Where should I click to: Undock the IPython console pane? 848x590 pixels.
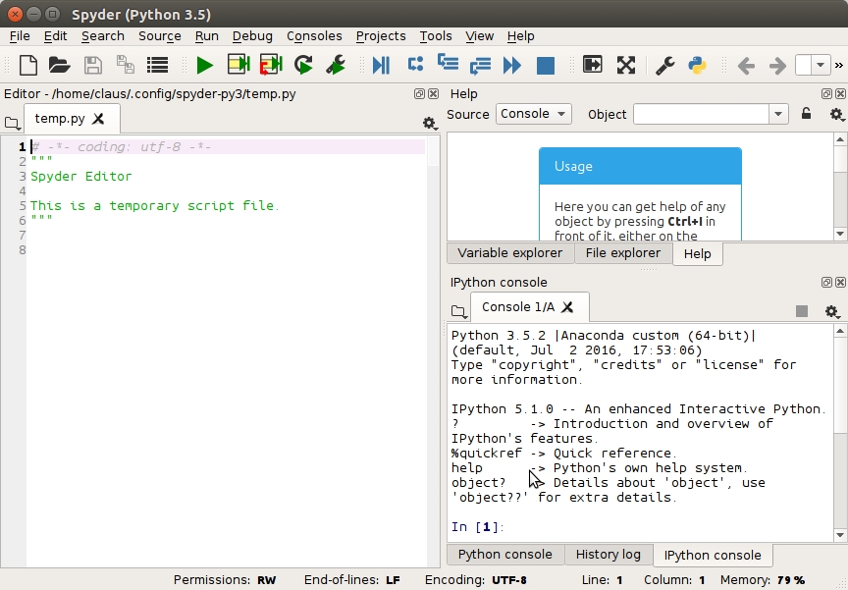(826, 282)
